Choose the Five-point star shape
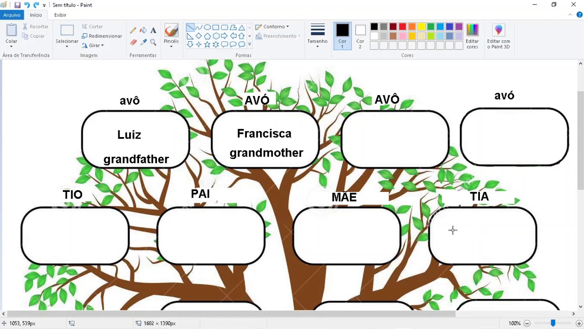Image resolution: width=584 pixels, height=329 pixels. click(207, 44)
